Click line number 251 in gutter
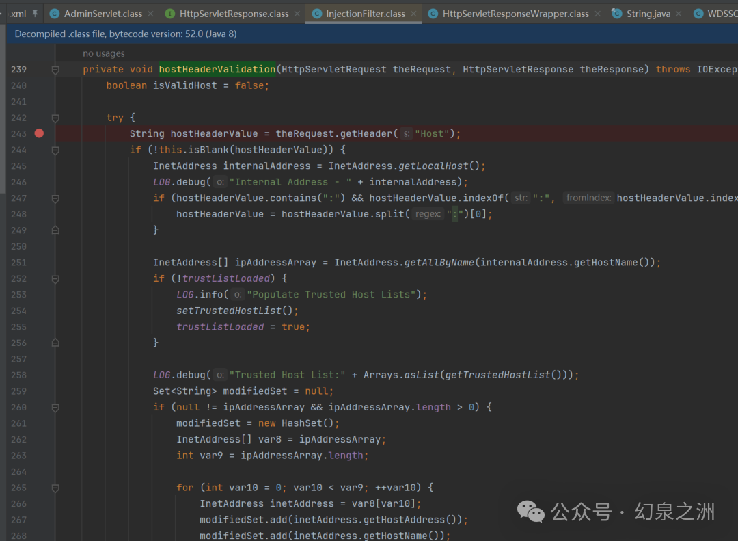This screenshot has height=541, width=738. (x=19, y=263)
